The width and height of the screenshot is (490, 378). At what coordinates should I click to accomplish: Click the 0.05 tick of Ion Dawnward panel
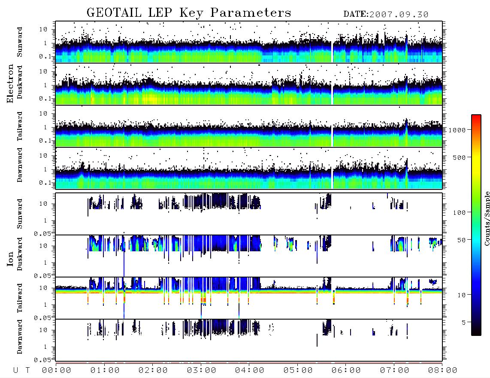coord(42,360)
